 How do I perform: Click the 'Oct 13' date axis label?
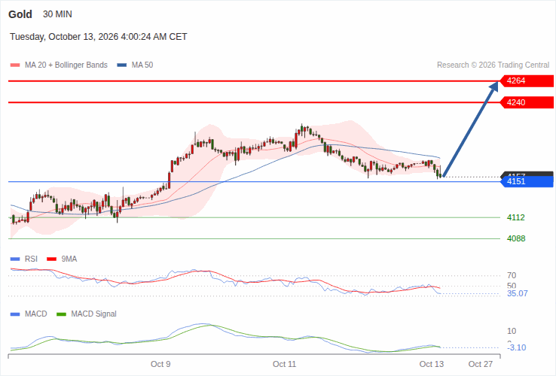click(432, 364)
